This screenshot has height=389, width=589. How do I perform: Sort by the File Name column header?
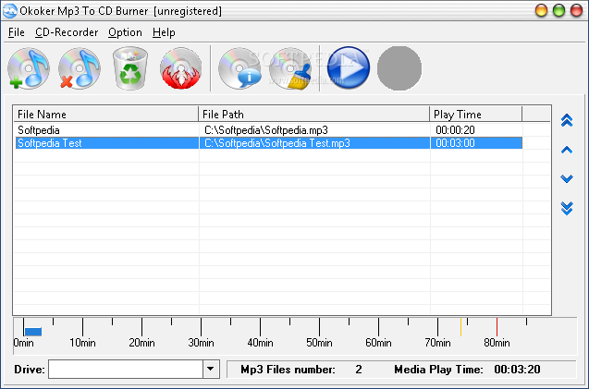click(x=106, y=115)
